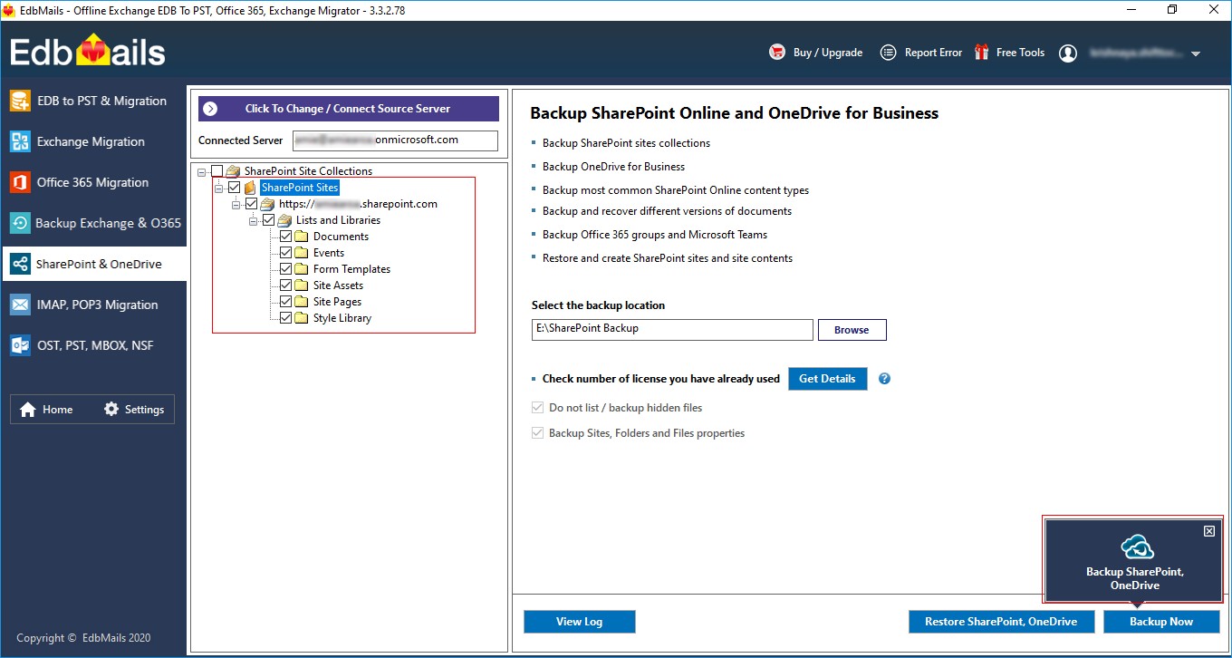
Task: Toggle Backup Sites, Folders and Files properties
Action: (537, 433)
